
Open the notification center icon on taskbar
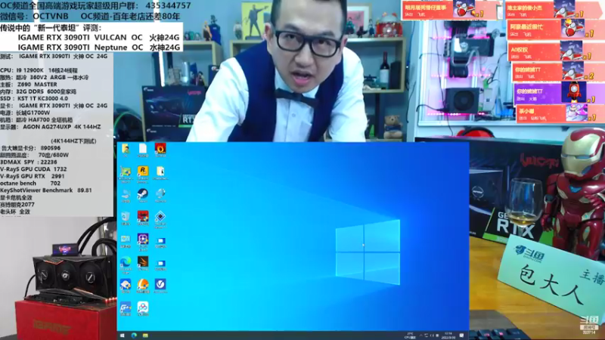click(462, 335)
